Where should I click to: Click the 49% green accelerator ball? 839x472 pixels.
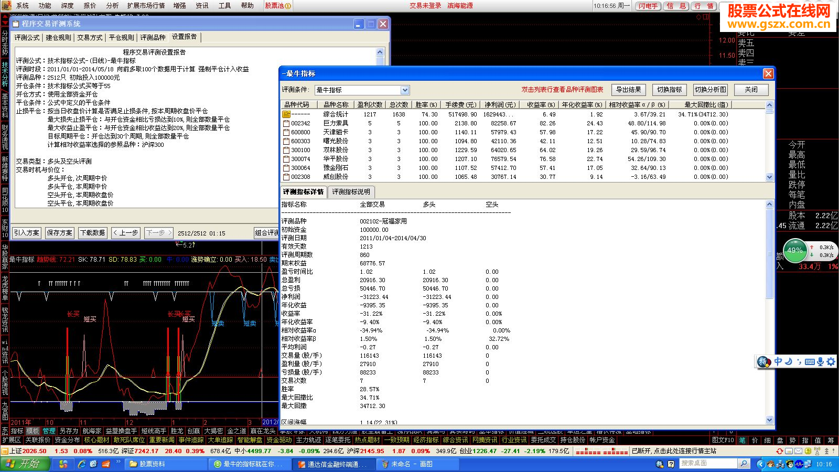point(795,251)
